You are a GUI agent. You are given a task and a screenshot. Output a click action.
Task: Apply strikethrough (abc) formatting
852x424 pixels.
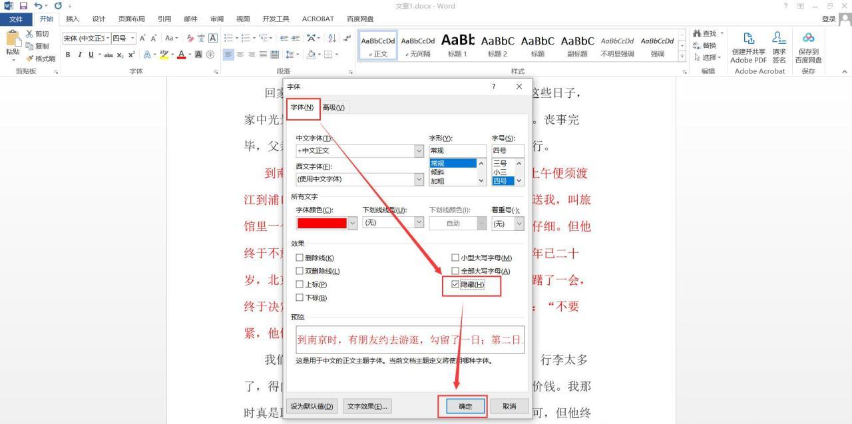pos(108,55)
